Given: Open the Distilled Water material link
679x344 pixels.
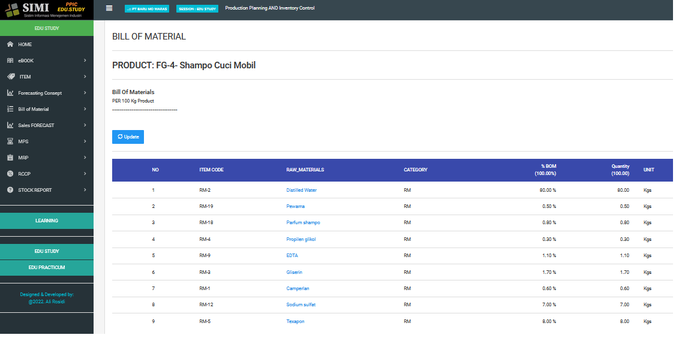Looking at the screenshot, I should coord(301,190).
